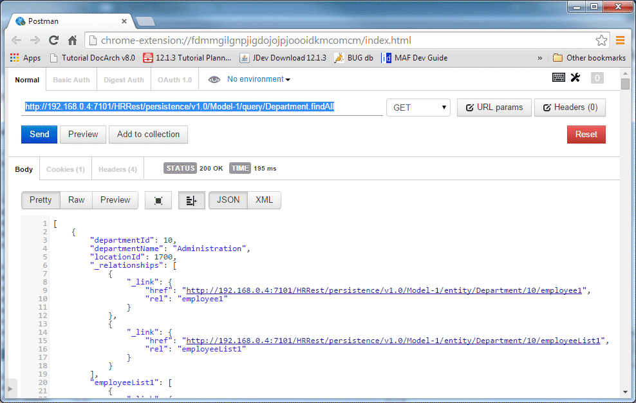Click the "departmentName" key in response
The height and width of the screenshot is (403, 636).
(x=127, y=248)
